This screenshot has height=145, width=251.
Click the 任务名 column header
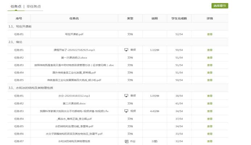[74, 19]
